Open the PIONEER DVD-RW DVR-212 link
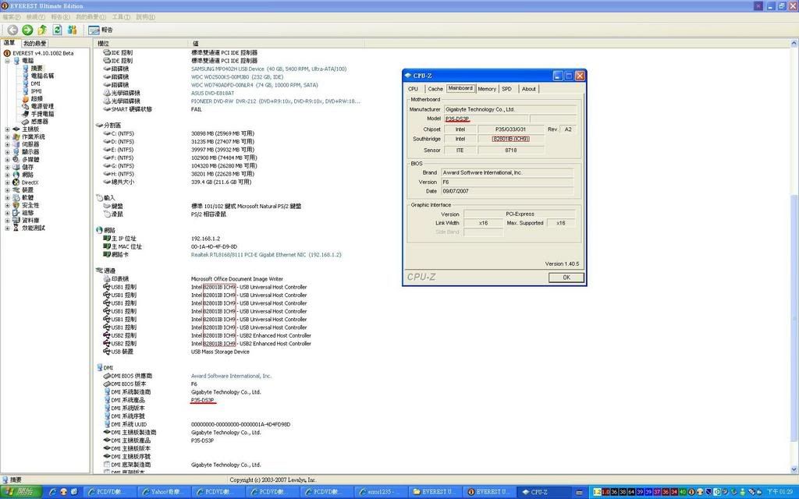The height and width of the screenshot is (499, 799). point(275,101)
